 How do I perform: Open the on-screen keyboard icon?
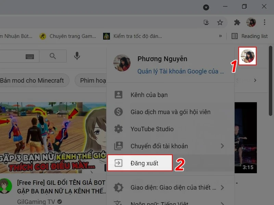click(30, 56)
